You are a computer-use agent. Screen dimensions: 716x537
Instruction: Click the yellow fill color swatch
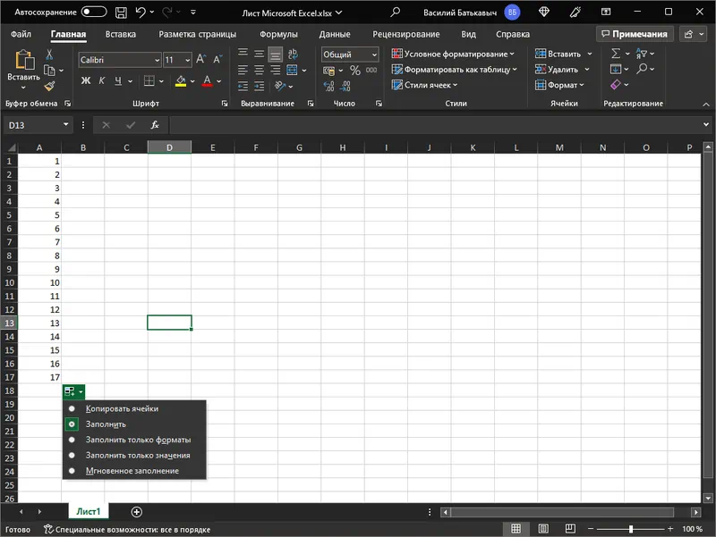click(x=181, y=81)
